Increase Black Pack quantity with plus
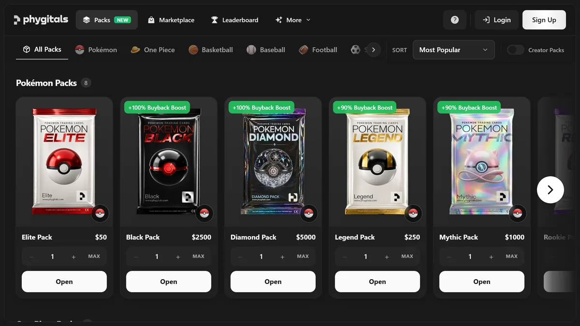Image resolution: width=580 pixels, height=326 pixels. coord(178,257)
